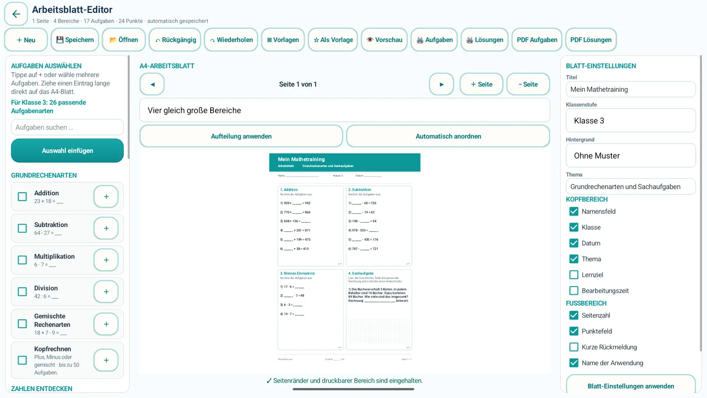Go to previous page with left arrow

coord(152,85)
